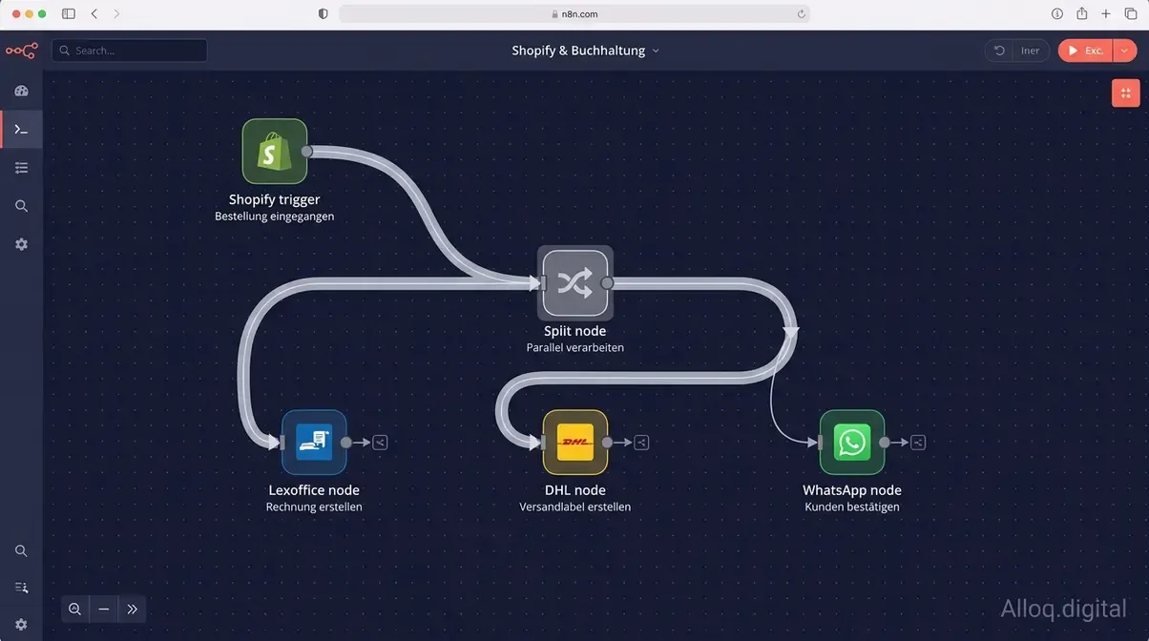Click the Shopify trigger label
This screenshot has width=1149, height=641.
pos(275,199)
